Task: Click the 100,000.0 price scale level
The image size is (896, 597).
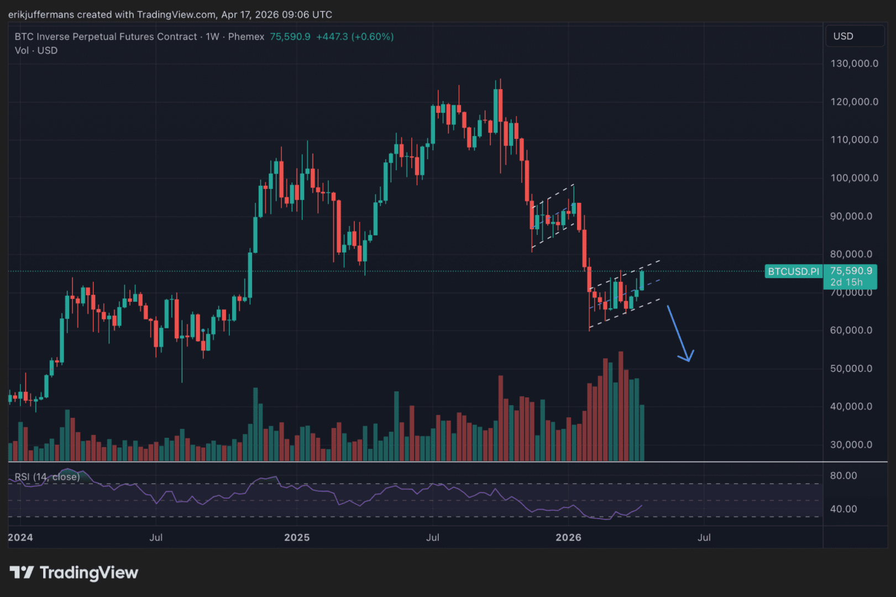Action: 854,178
